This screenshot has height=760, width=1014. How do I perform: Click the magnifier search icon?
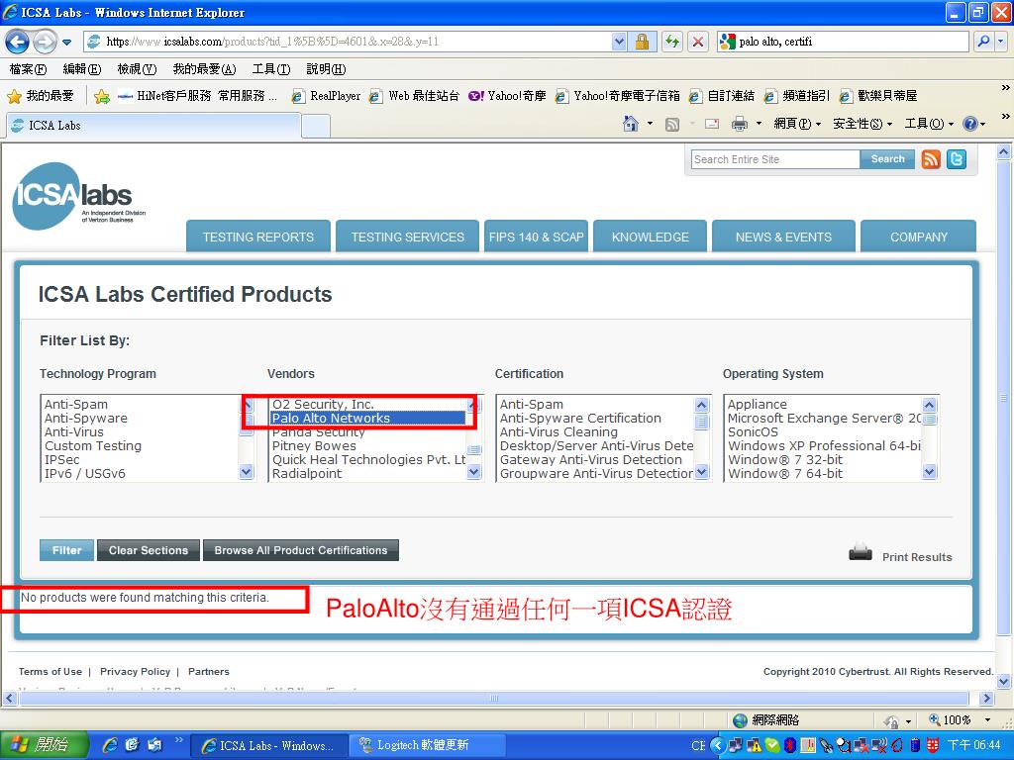[x=983, y=42]
